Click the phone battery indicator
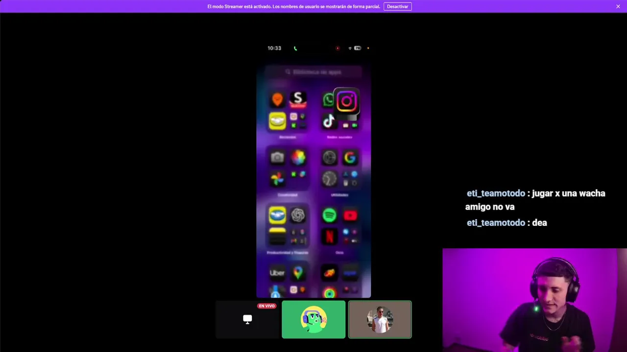The image size is (627, 352). tap(358, 48)
